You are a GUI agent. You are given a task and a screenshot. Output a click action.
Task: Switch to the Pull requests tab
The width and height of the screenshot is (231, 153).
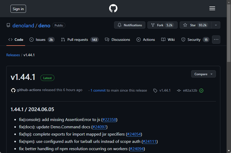[77, 40]
